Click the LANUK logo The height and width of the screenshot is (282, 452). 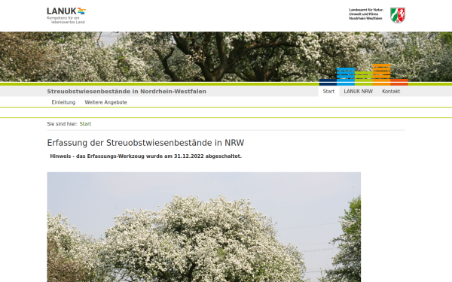[x=66, y=16]
